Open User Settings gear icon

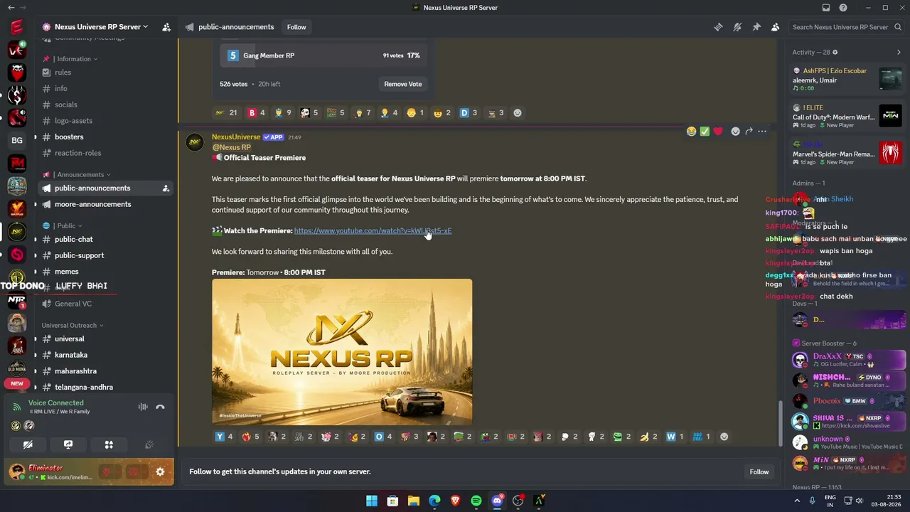tap(160, 471)
